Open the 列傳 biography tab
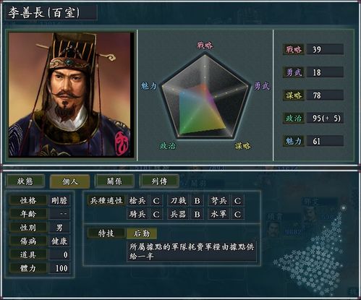361x300 pixels. (159, 181)
